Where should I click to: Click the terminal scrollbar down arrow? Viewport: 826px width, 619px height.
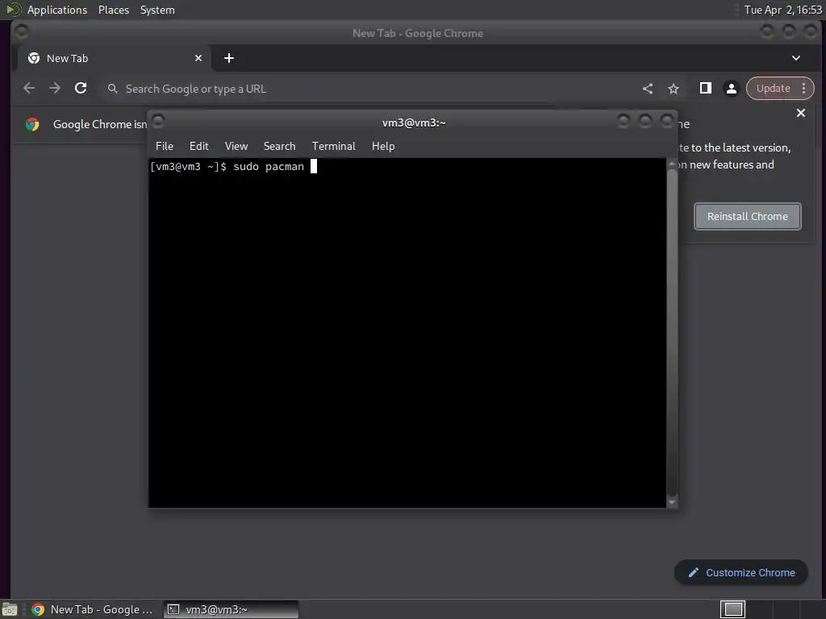click(672, 502)
